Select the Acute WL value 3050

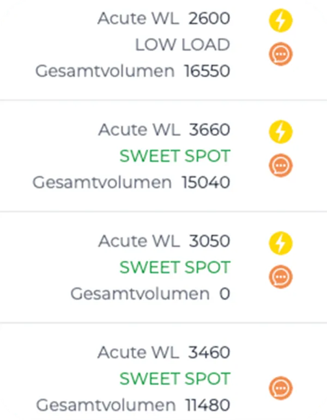209,241
